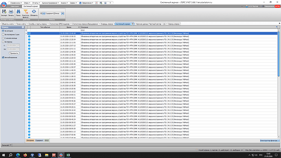Open the Очередь опроса tab
The image size is (281, 158).
(x=107, y=24)
